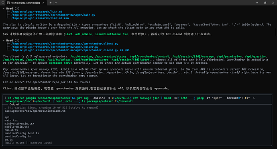Click the 'api' output line

click(x=7, y=117)
